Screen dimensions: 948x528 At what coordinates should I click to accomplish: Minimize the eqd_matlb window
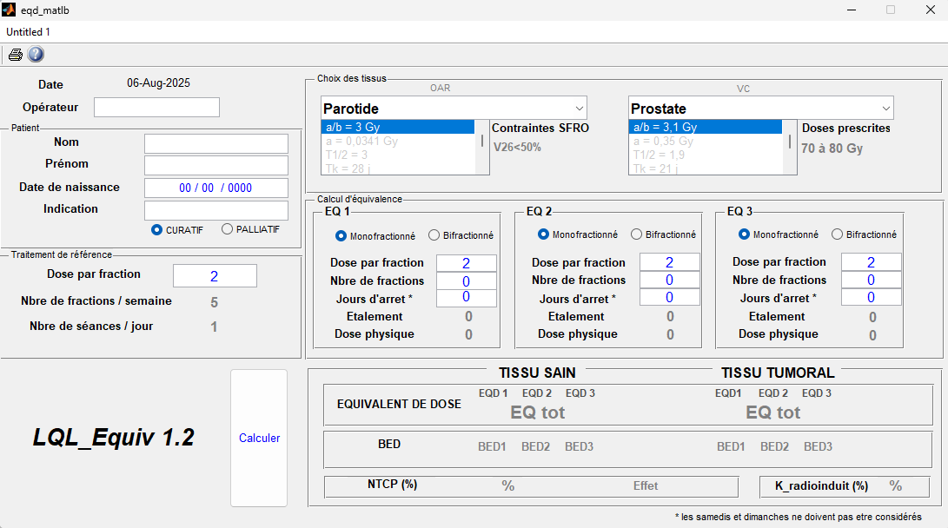tap(852, 10)
